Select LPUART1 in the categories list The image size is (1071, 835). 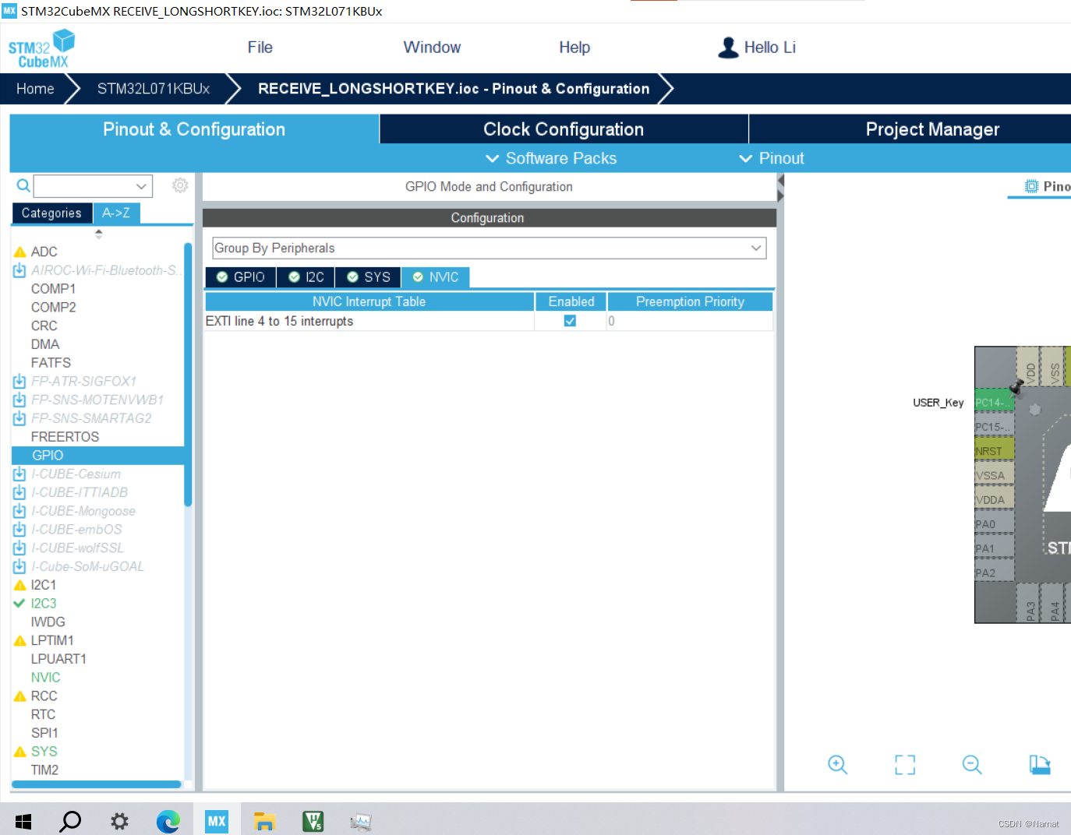pyautogui.click(x=58, y=659)
